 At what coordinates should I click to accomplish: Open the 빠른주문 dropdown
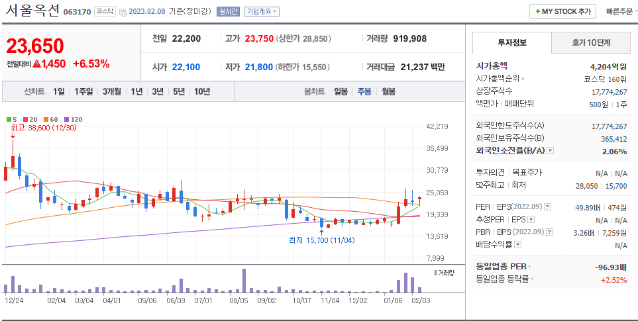click(621, 12)
